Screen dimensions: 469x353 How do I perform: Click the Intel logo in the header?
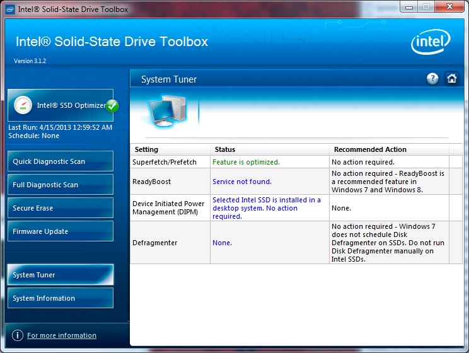431,43
